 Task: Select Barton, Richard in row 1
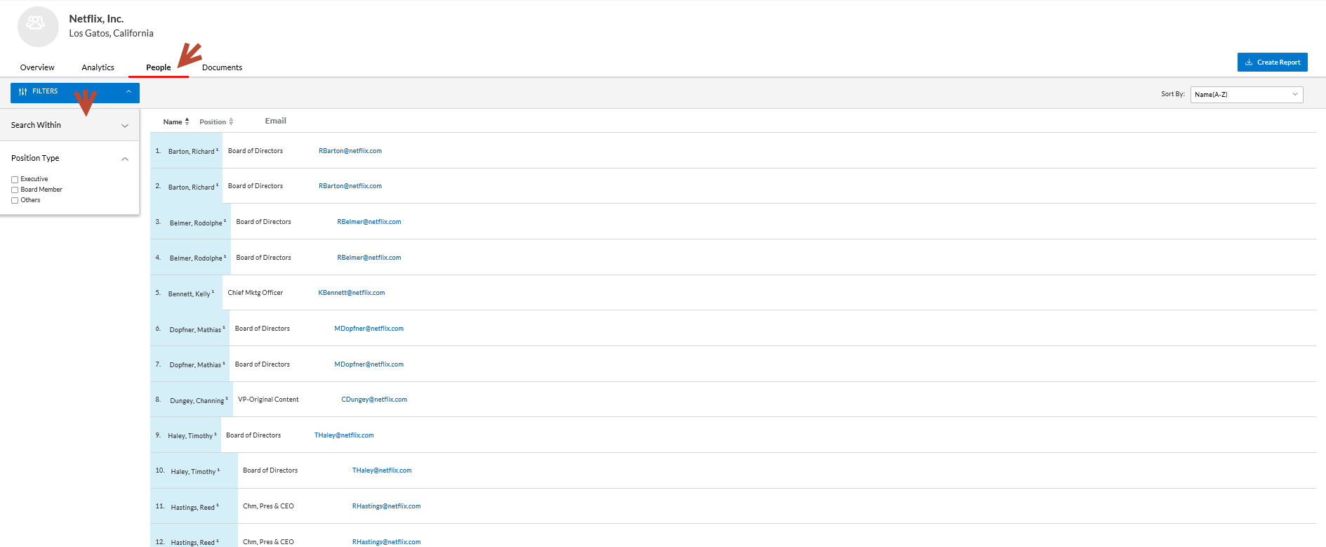click(x=192, y=152)
